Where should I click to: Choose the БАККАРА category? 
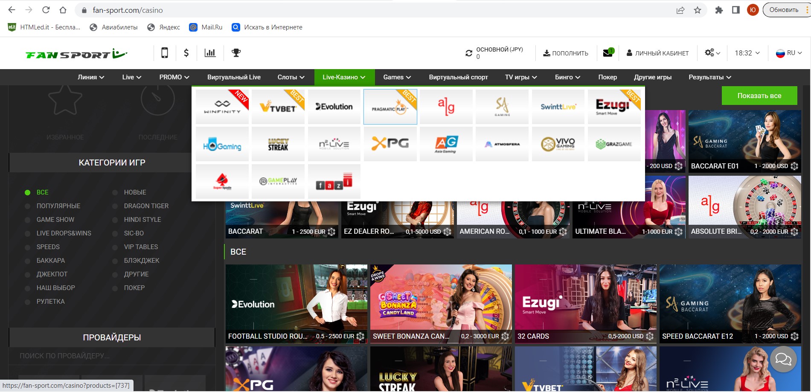tap(51, 261)
